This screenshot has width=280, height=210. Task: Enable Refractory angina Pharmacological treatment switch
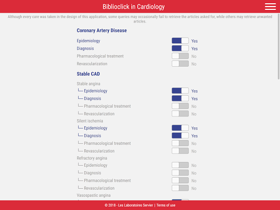[180, 180]
